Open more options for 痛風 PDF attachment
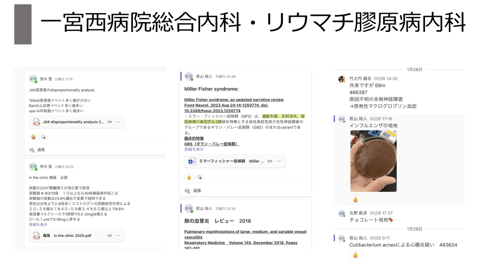 pyautogui.click(x=118, y=235)
